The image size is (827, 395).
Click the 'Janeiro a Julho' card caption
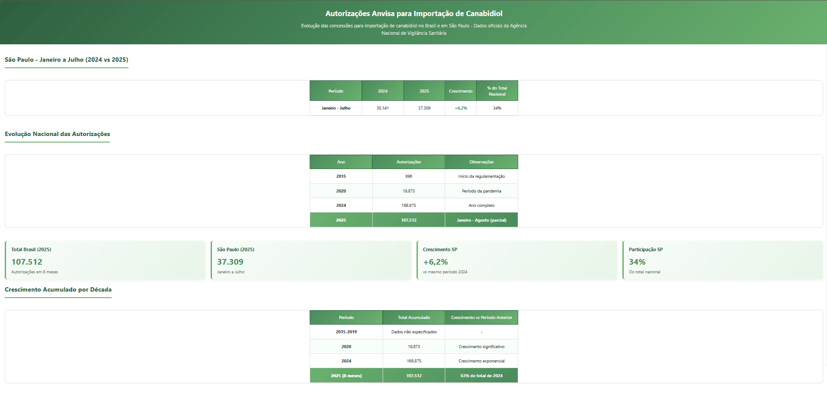231,272
